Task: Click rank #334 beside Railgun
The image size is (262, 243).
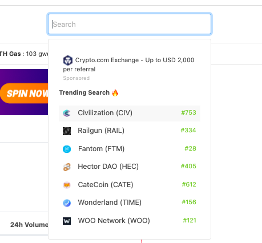Action: (188, 130)
